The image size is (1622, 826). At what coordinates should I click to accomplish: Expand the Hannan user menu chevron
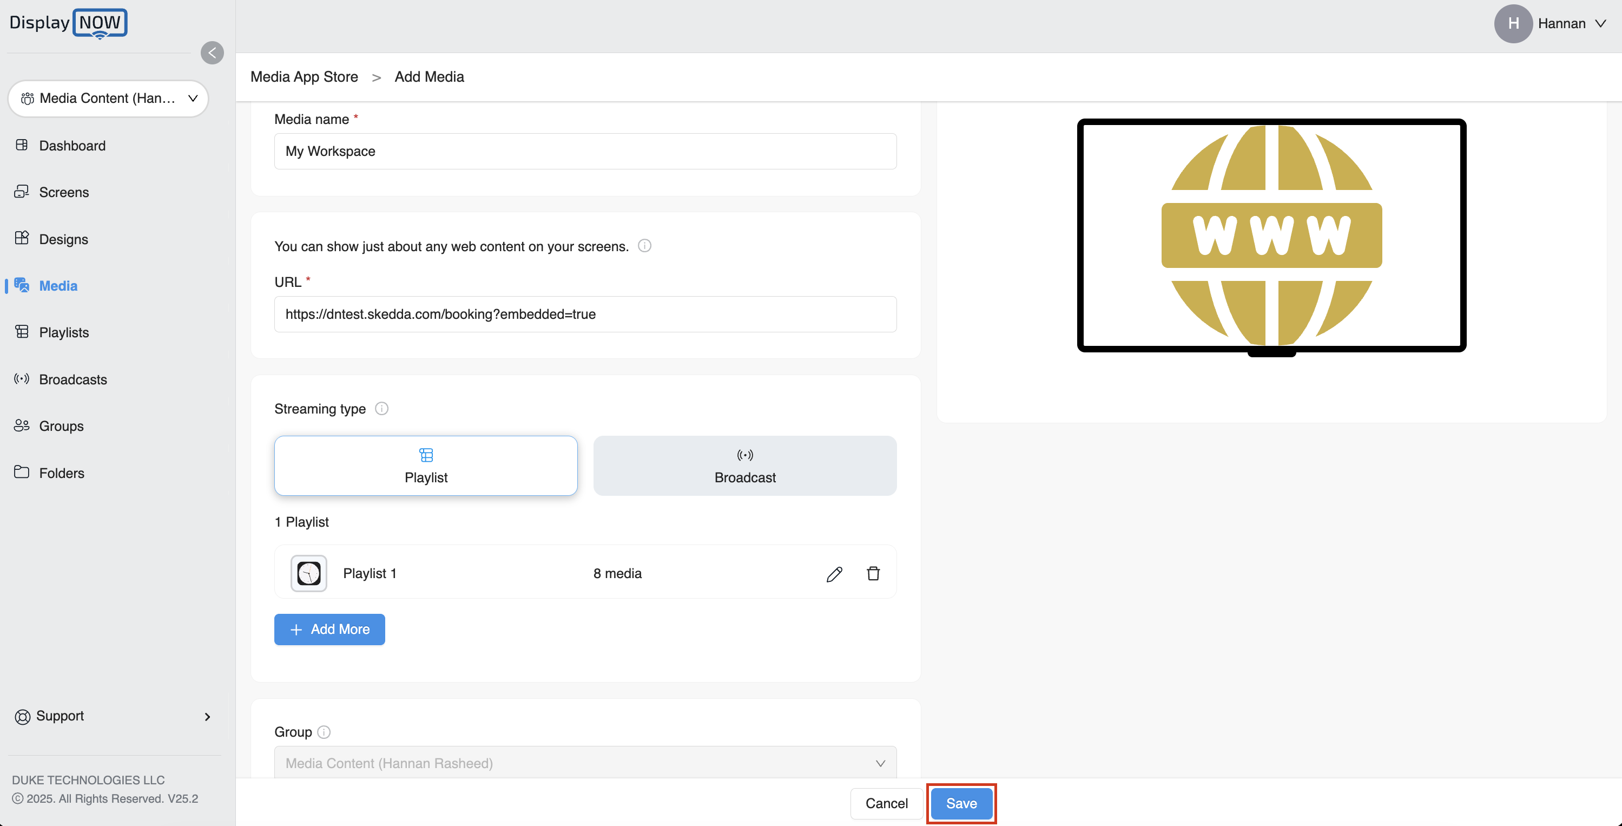(x=1600, y=23)
